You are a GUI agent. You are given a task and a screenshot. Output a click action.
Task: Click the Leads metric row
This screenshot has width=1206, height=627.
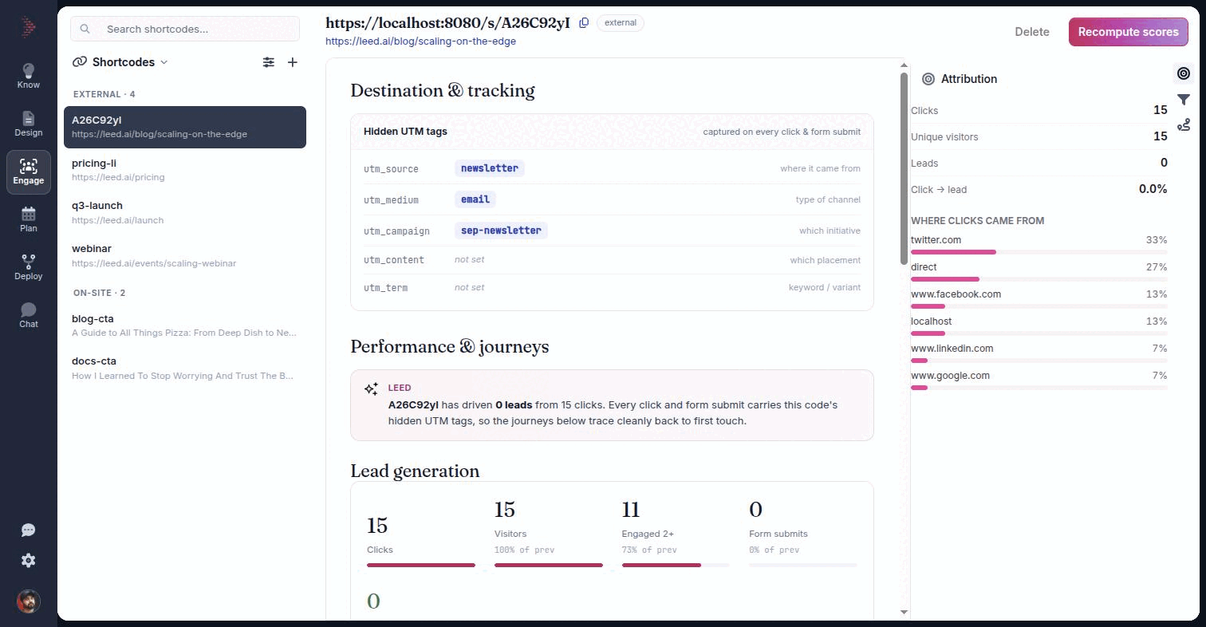(1038, 164)
